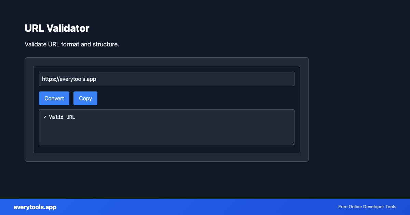The image size is (410, 215).
Task: Click the blue footer bar
Action: [x=205, y=207]
